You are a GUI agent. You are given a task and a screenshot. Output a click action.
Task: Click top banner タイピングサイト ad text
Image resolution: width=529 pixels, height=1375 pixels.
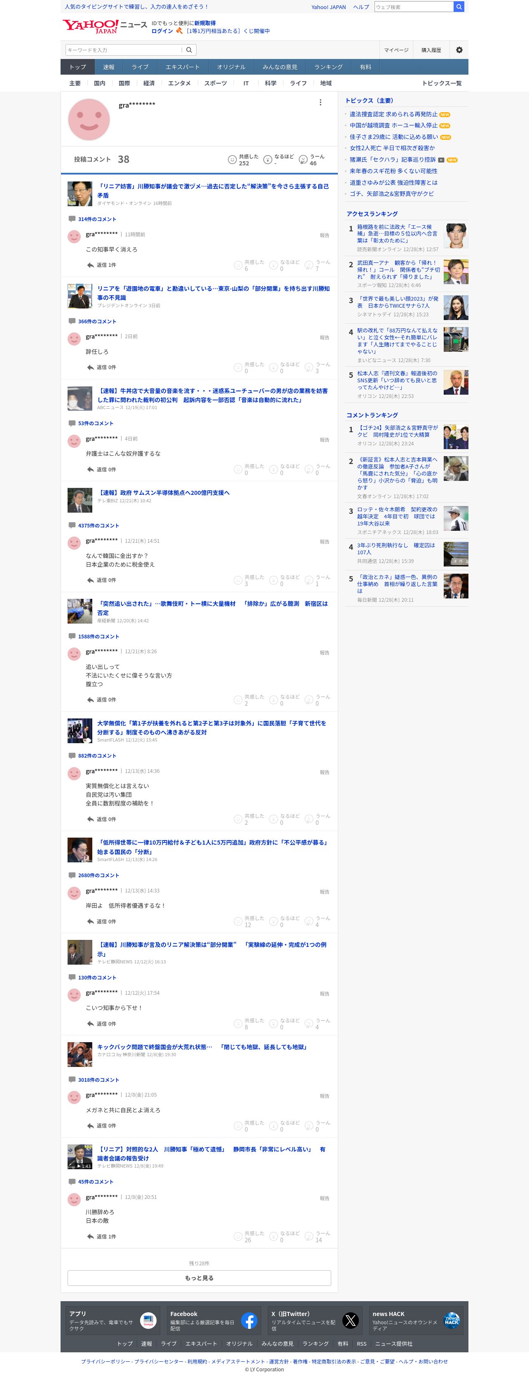(136, 7)
